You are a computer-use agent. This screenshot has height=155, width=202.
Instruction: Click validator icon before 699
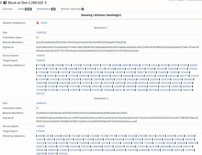37,136
